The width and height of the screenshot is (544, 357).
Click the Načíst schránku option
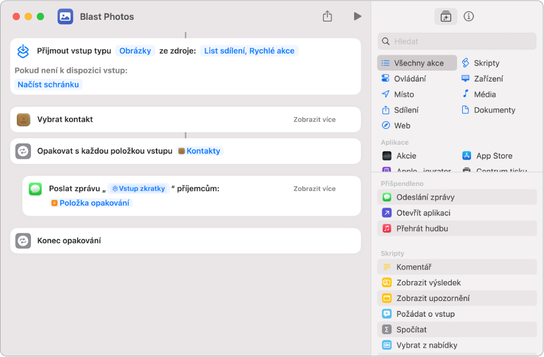pos(48,85)
